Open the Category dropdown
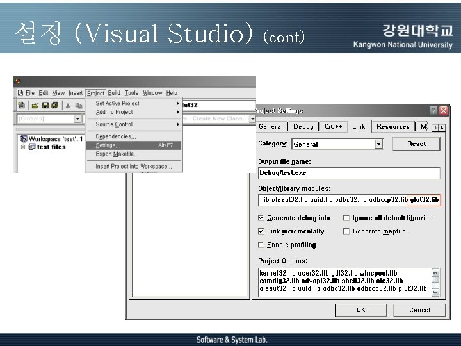Image resolution: width=461 pixels, height=346 pixels. pyautogui.click(x=378, y=144)
